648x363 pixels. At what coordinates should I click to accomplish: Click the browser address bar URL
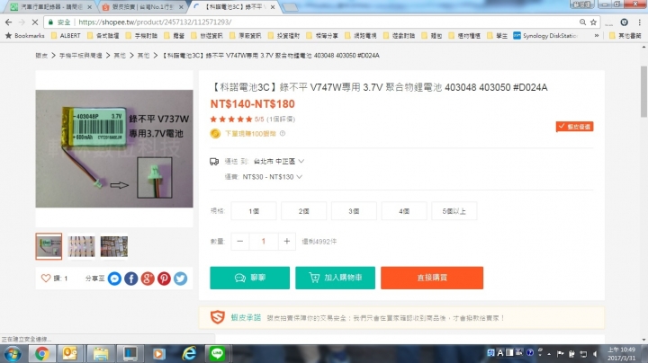(x=155, y=22)
